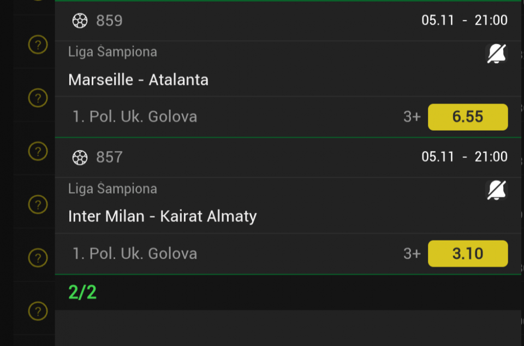Click the help icon beside the 3.10 odds row
This screenshot has height=346, width=524.
pos(38,257)
